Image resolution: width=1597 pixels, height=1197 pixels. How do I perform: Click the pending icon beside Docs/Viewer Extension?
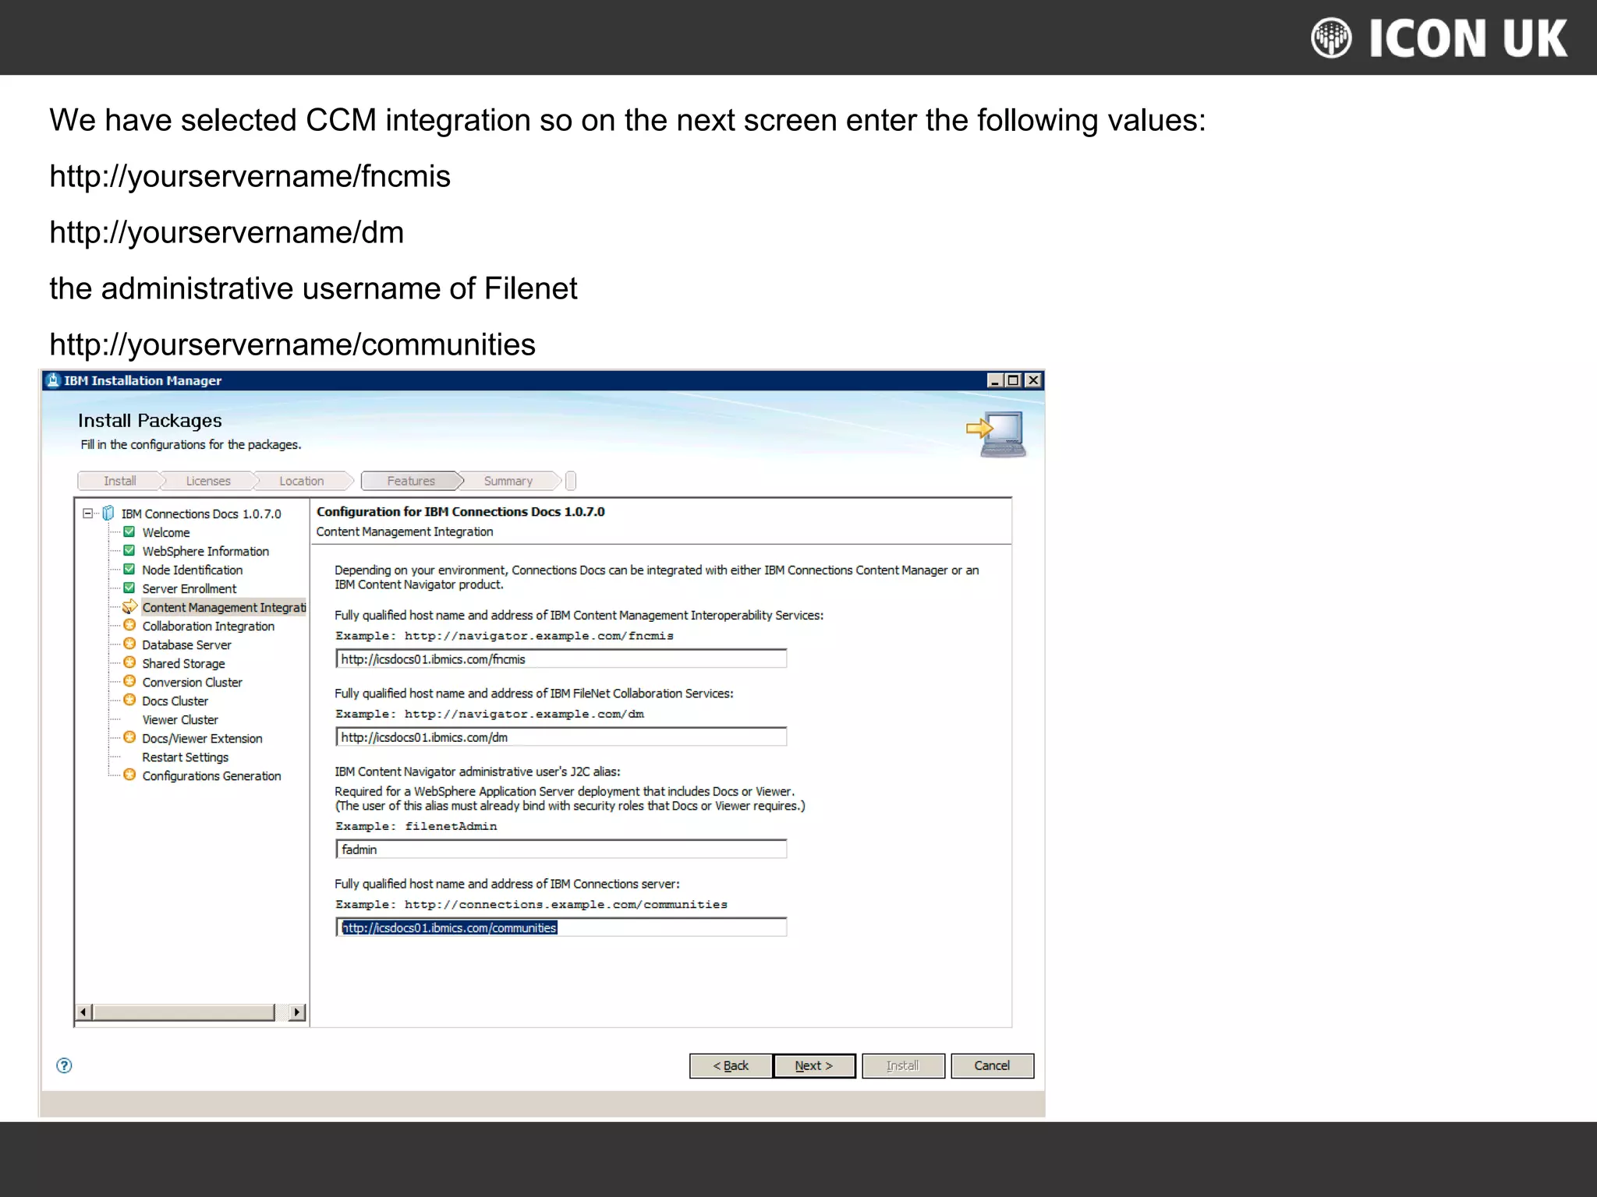click(129, 737)
